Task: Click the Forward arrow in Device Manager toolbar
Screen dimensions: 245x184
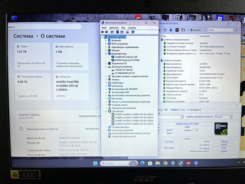Action: (x=106, y=32)
